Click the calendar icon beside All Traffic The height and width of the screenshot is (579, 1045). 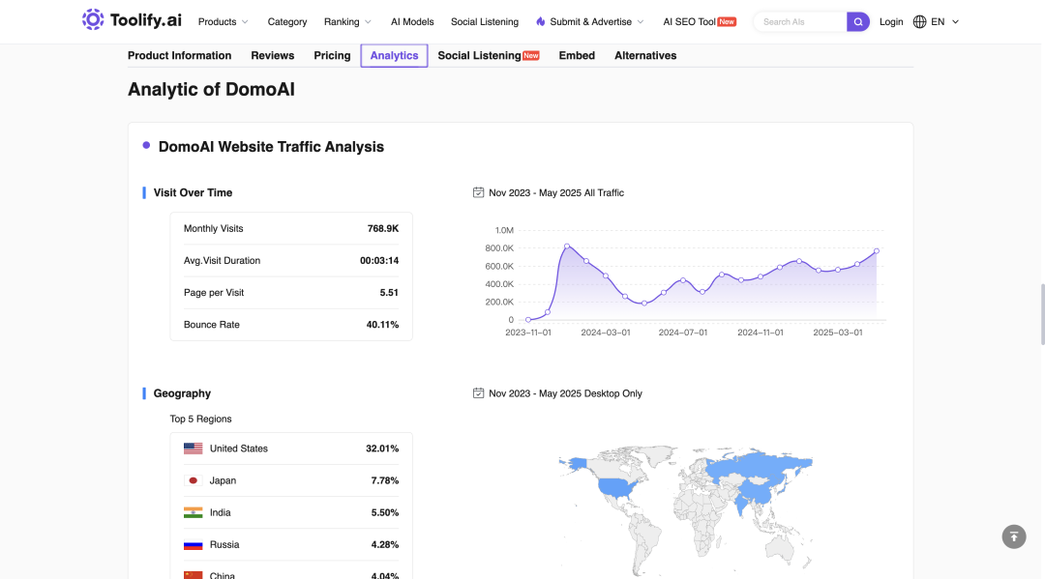click(478, 192)
